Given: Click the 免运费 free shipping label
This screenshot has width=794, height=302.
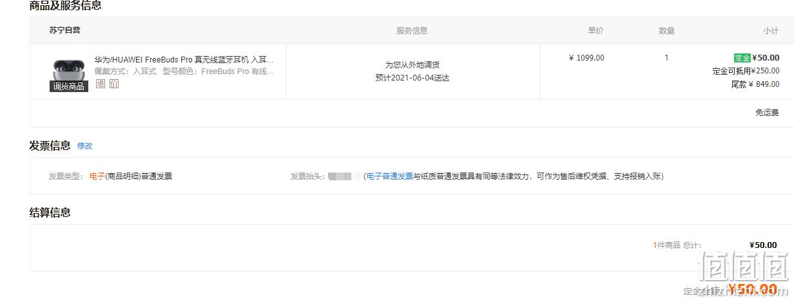Looking at the screenshot, I should (x=768, y=113).
